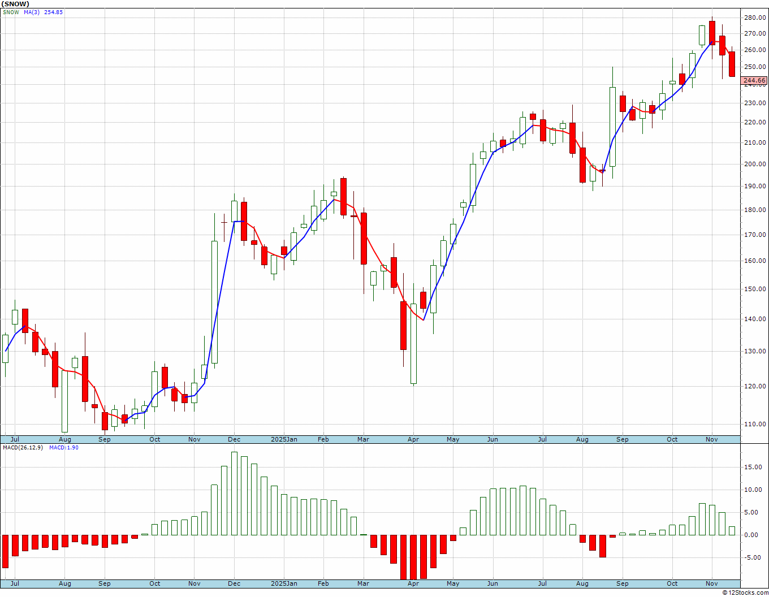This screenshot has height=597, width=769.
Task: Select the SNOW legend label
Action: click(11, 12)
